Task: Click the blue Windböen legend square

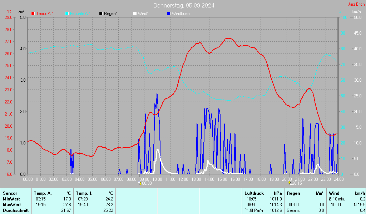Action: coord(169,14)
